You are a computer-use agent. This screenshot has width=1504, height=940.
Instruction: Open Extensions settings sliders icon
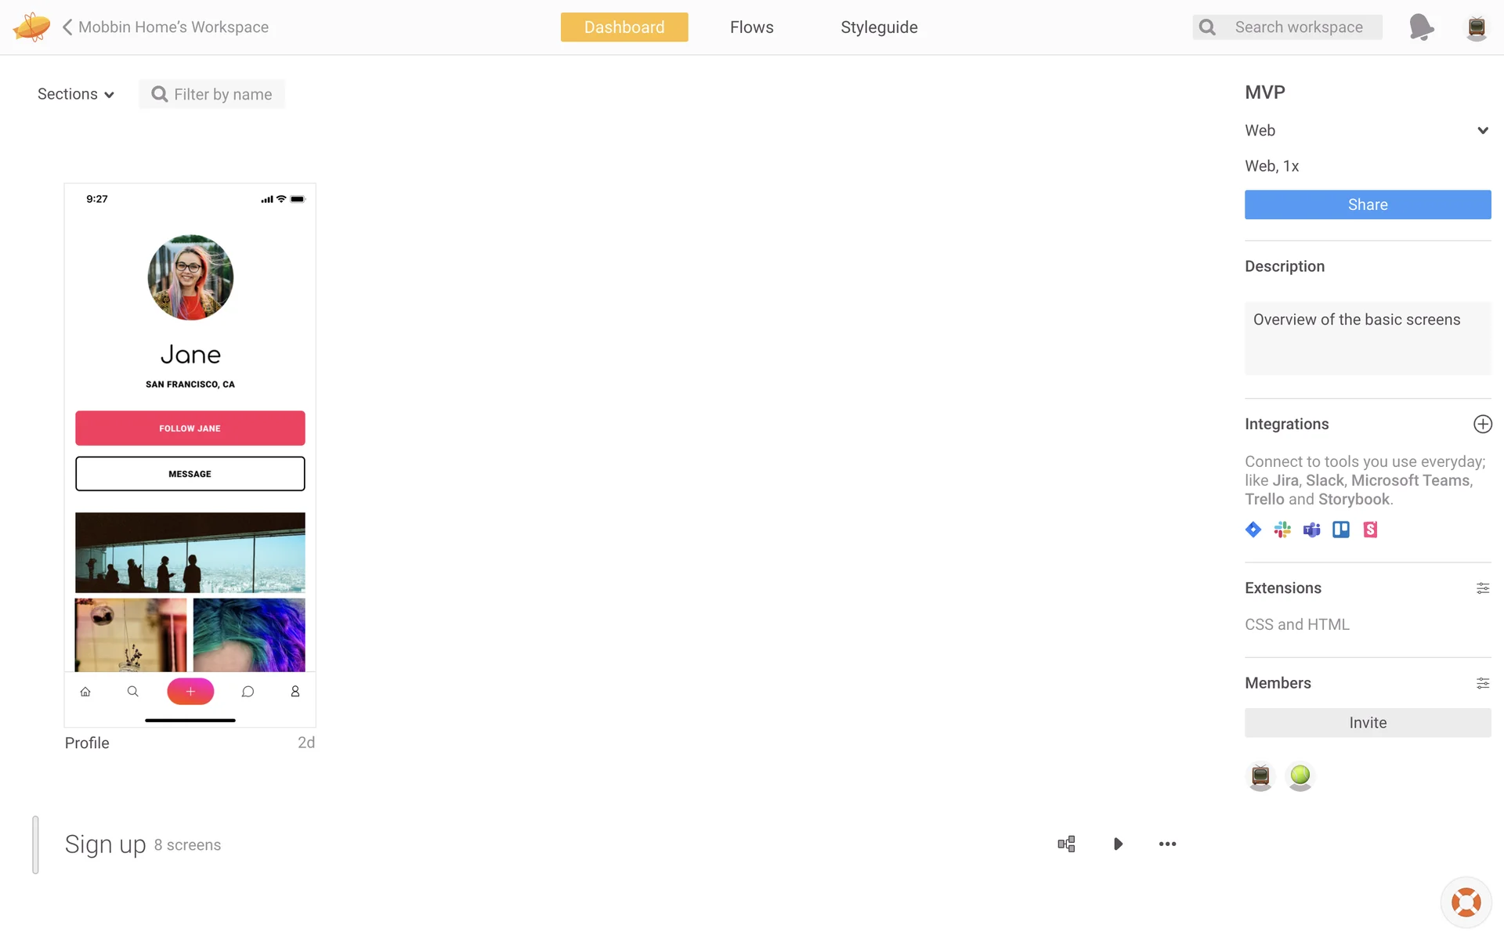pyautogui.click(x=1482, y=588)
